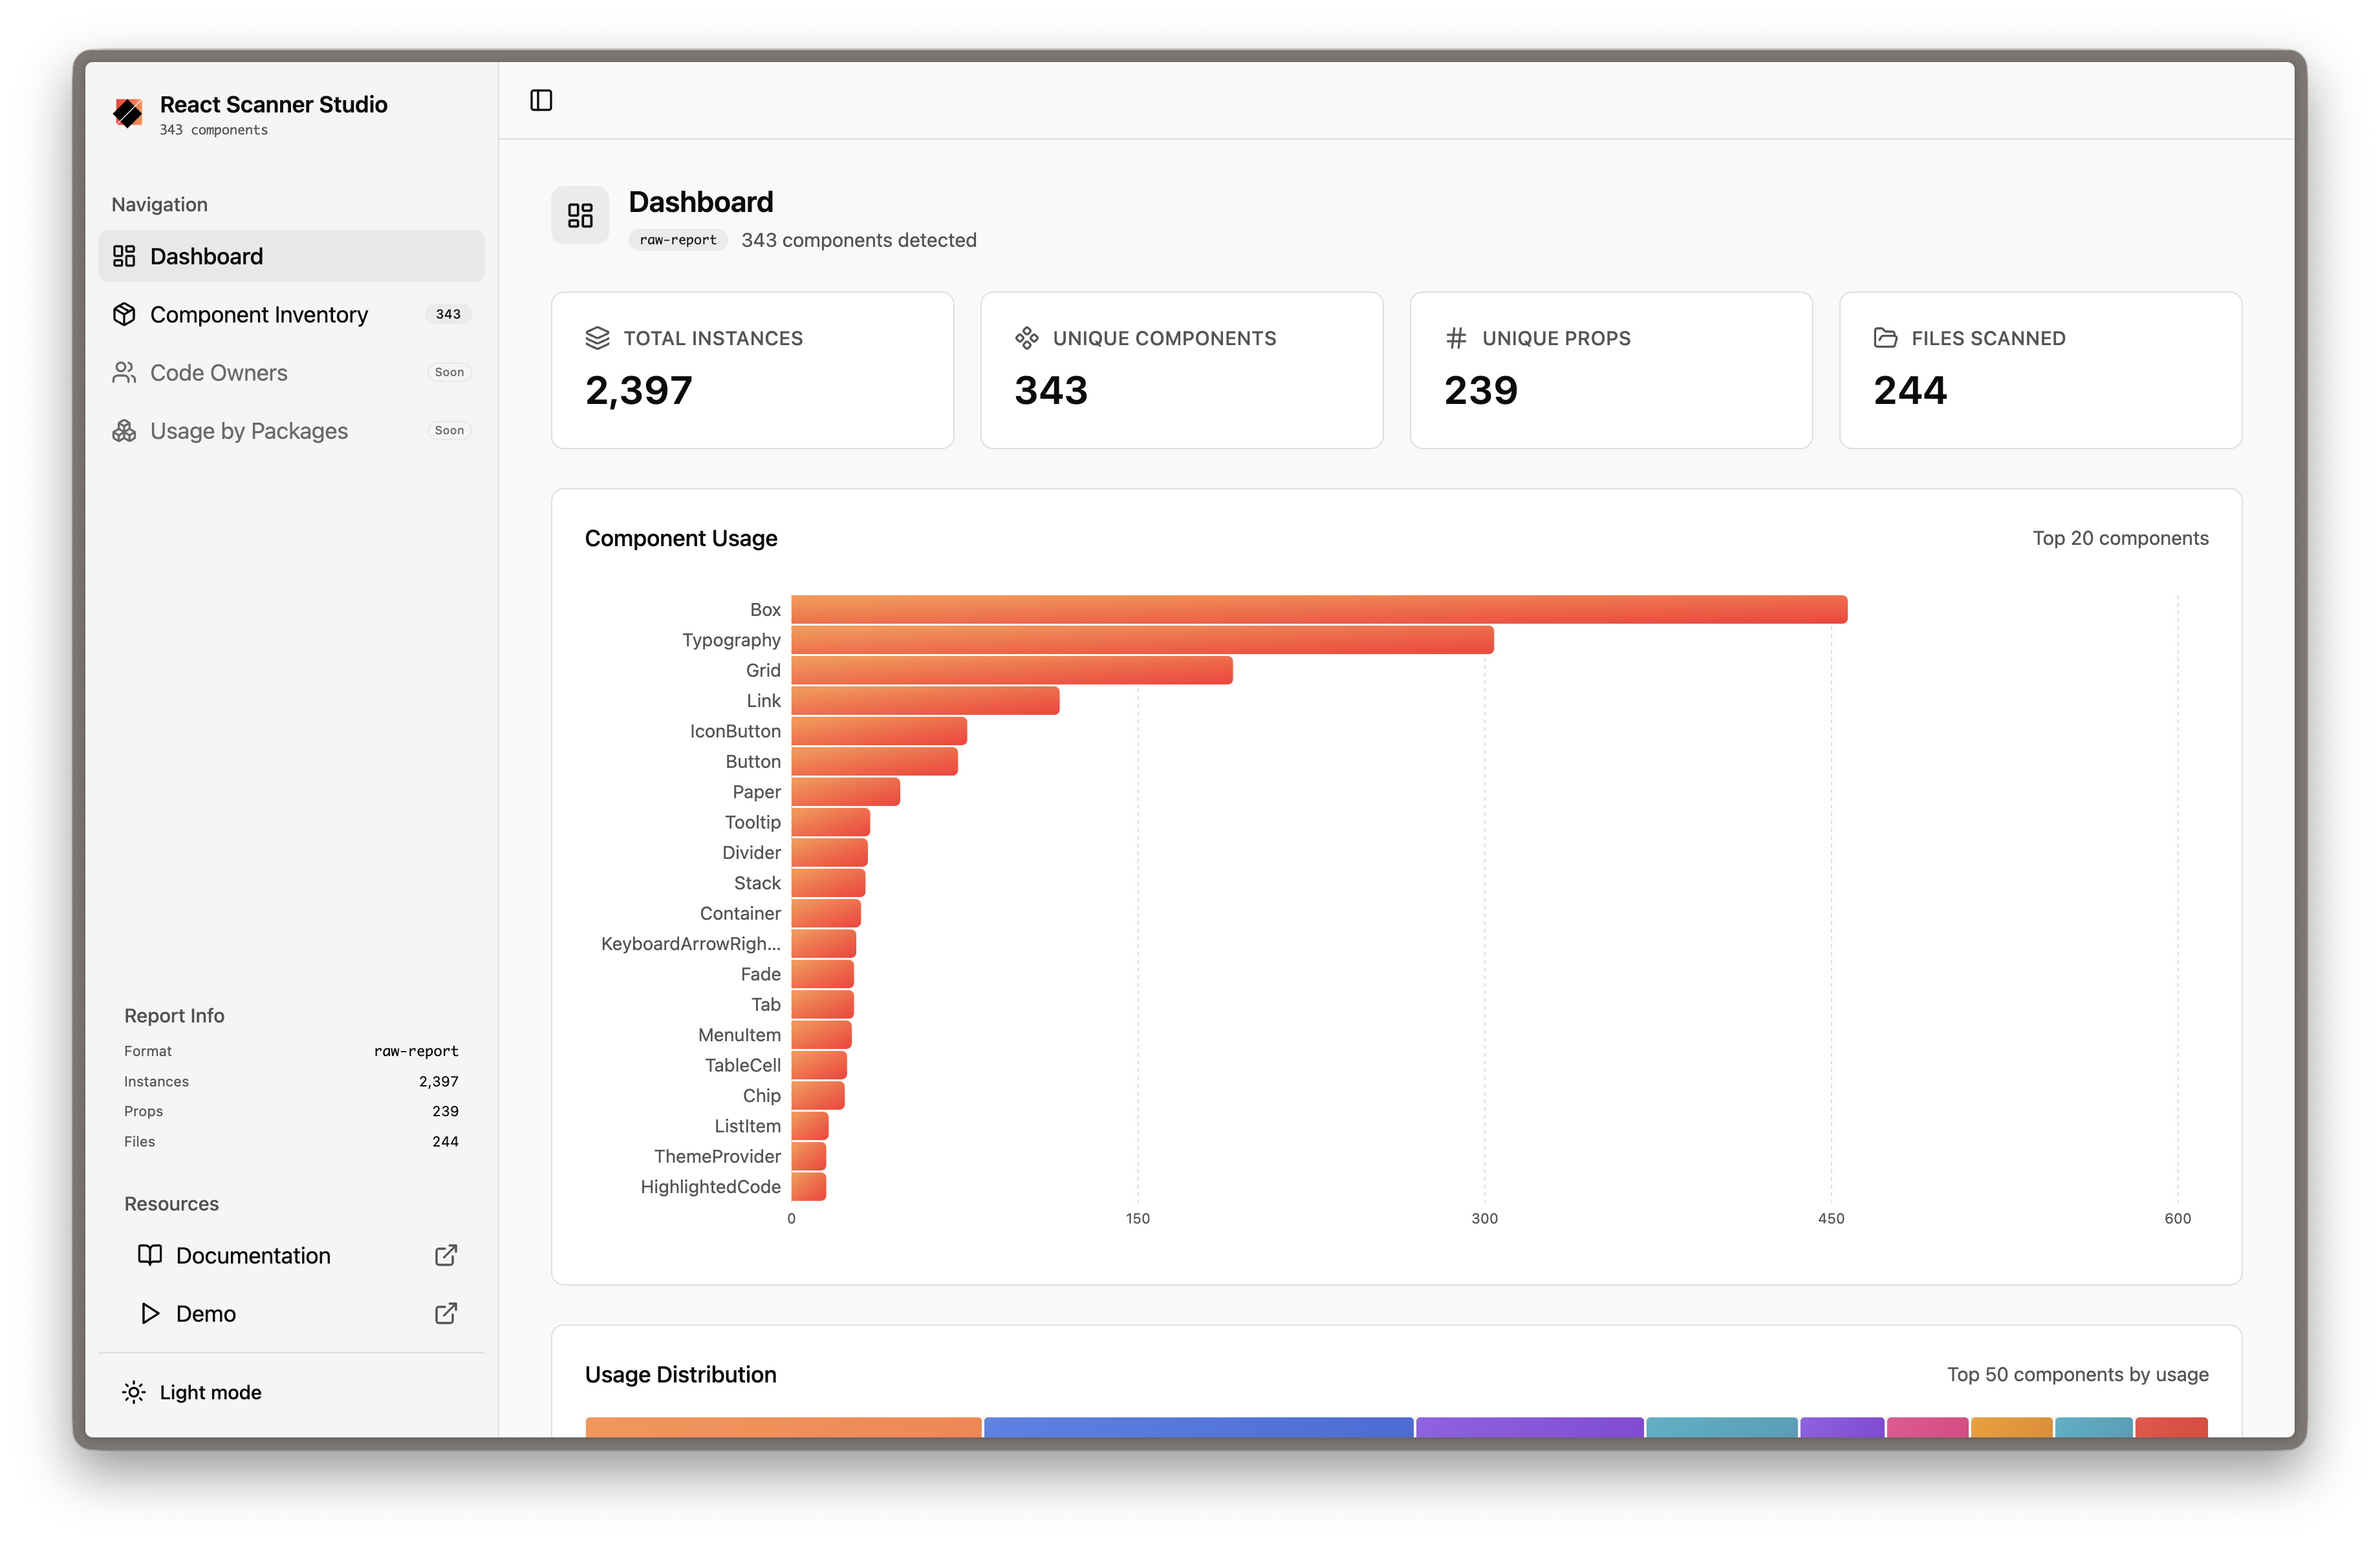Click the Typography bar in chart
The width and height of the screenshot is (2380, 1546).
(x=1142, y=640)
